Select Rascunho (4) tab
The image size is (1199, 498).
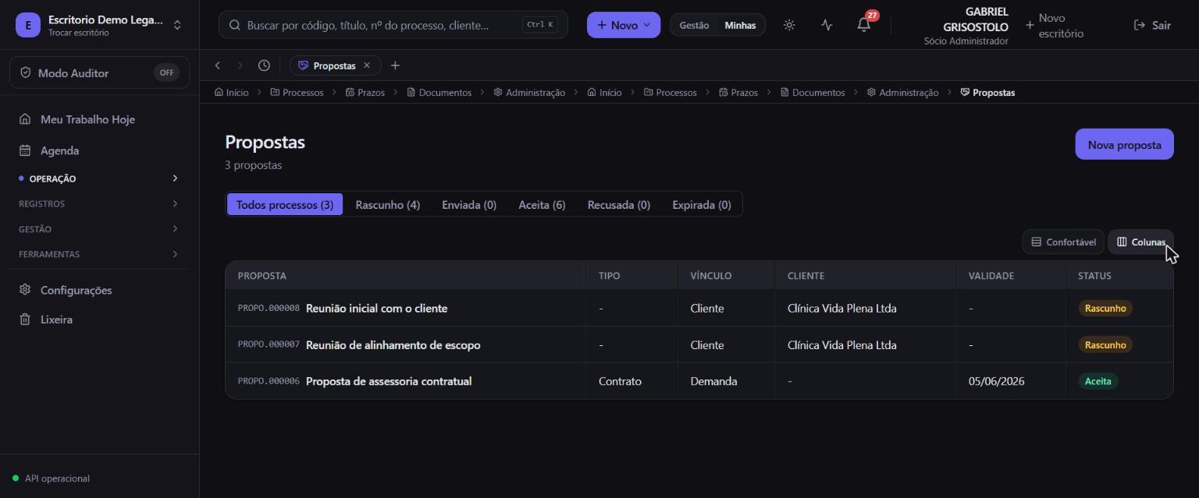click(388, 205)
